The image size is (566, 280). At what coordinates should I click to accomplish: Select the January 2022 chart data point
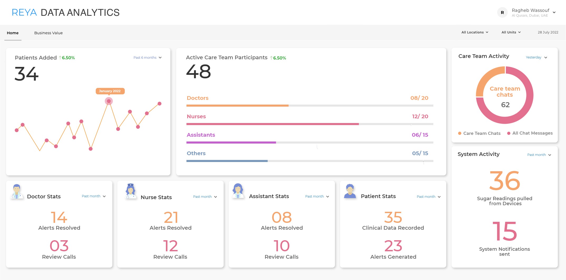109,101
